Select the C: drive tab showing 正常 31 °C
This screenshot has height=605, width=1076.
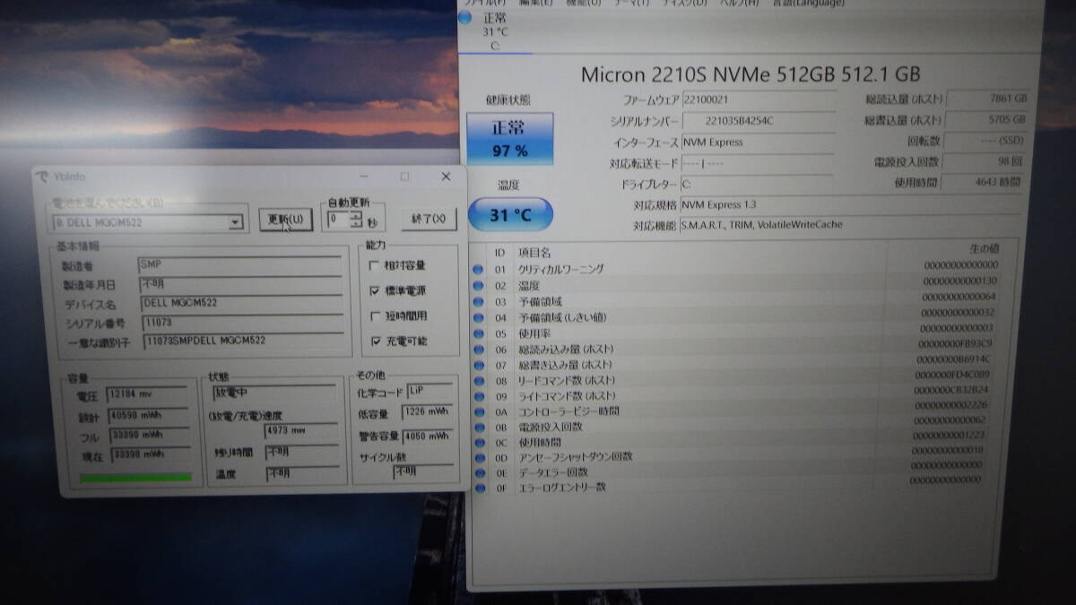[x=495, y=30]
